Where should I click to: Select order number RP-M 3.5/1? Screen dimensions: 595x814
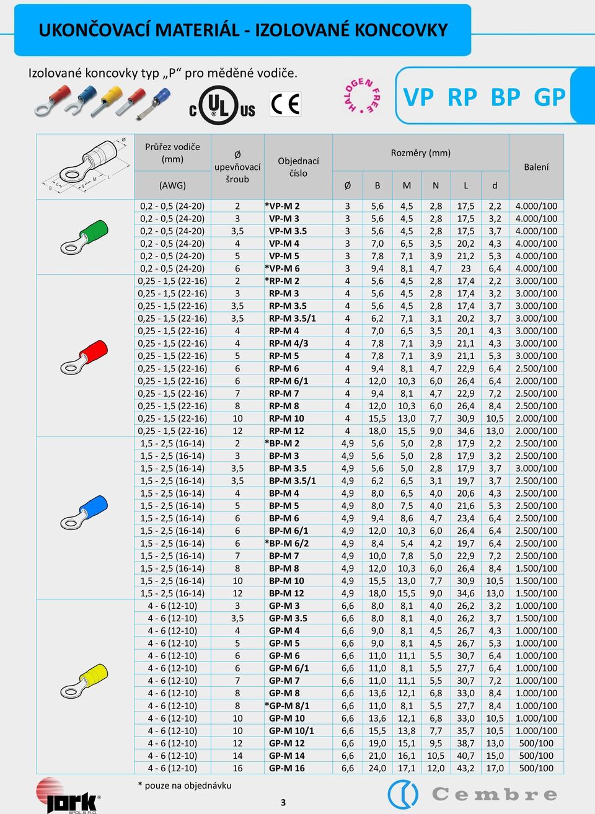292,318
